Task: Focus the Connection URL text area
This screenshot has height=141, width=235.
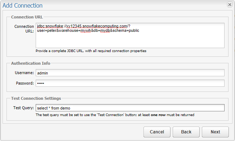Action: [130, 35]
